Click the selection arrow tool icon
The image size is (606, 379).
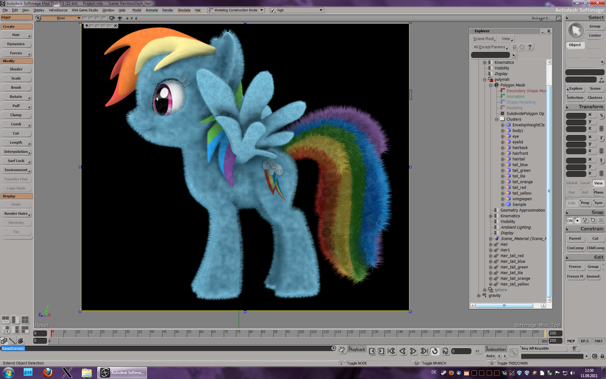pos(576,31)
